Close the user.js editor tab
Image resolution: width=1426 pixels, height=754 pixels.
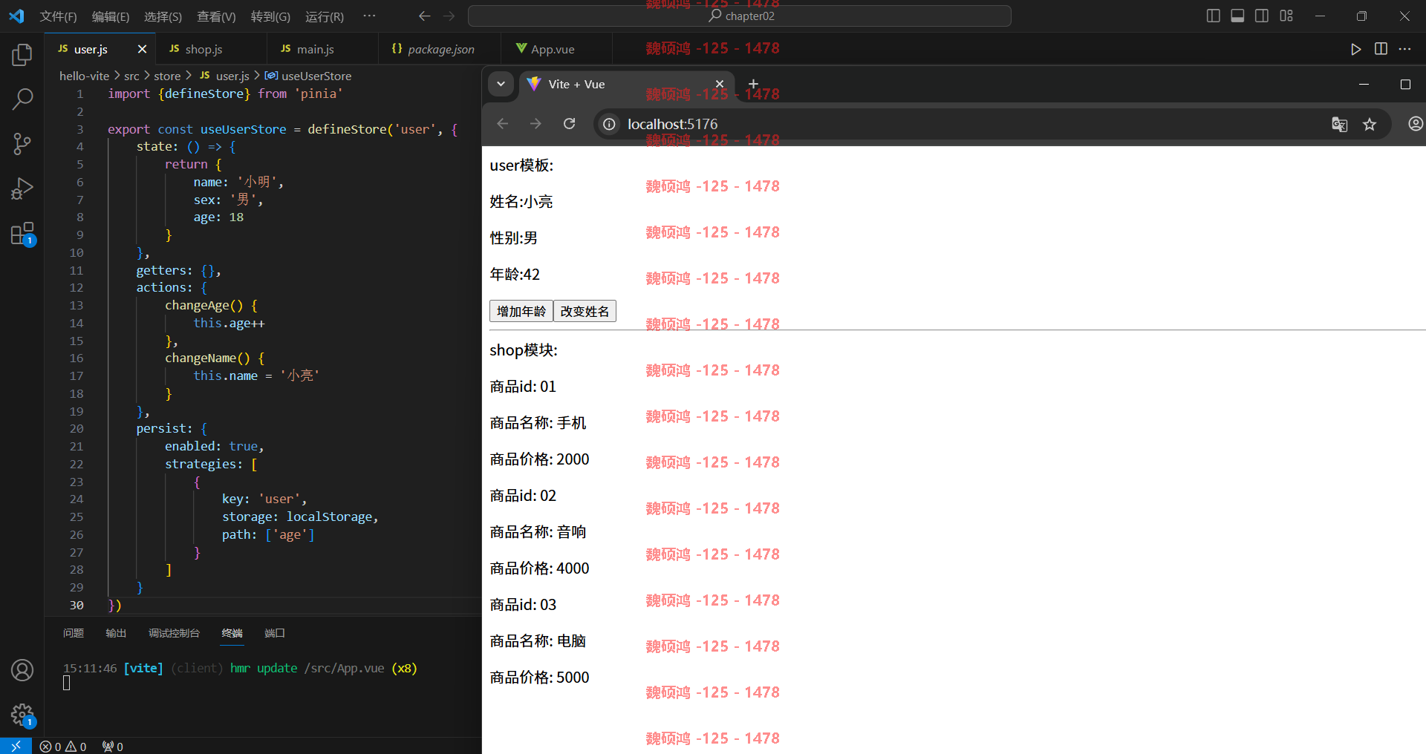click(142, 49)
